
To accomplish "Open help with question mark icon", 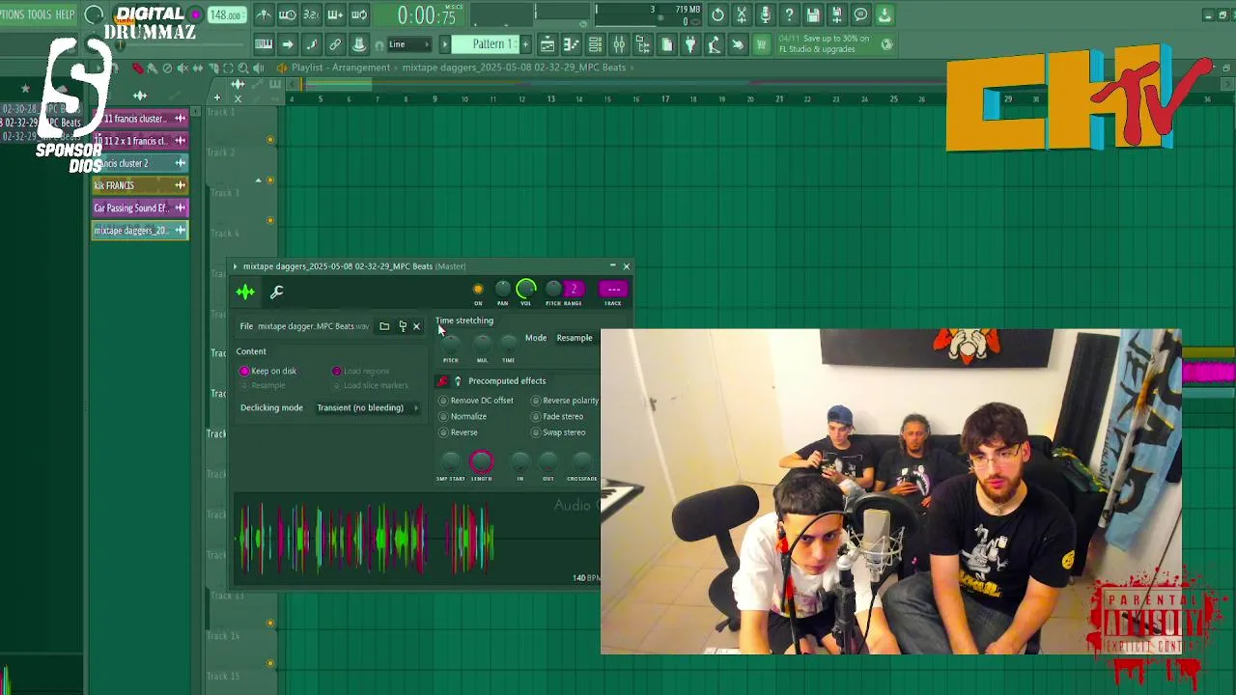I will (789, 14).
